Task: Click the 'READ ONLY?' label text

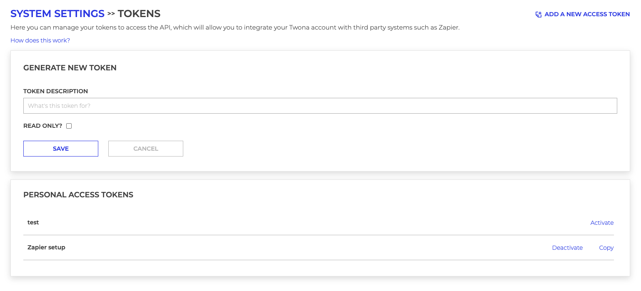Action: pos(43,126)
